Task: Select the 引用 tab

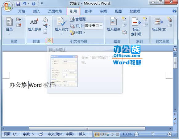Action: click(x=73, y=11)
